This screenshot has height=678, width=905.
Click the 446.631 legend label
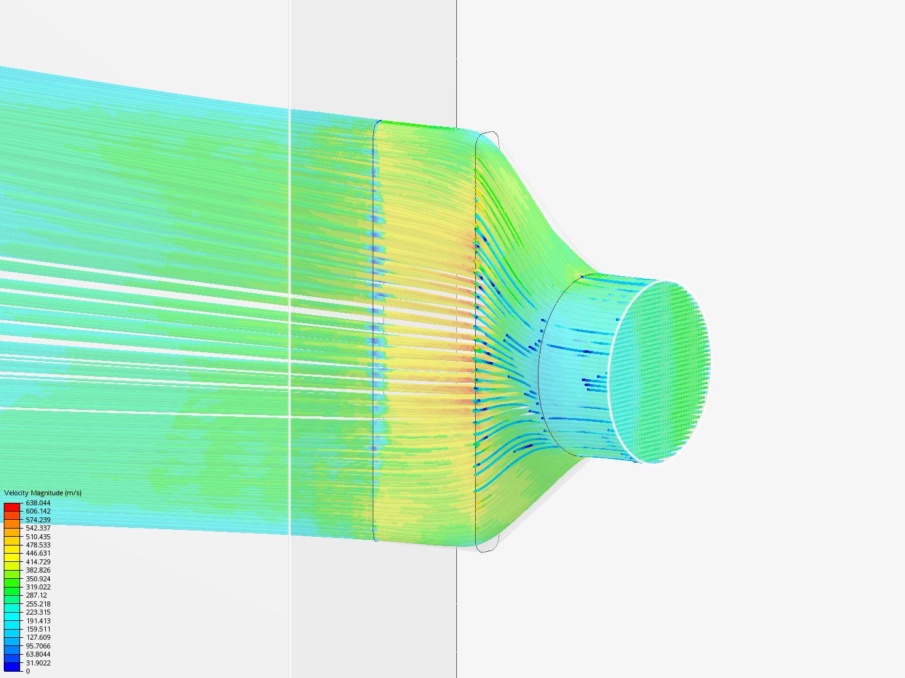pyautogui.click(x=38, y=553)
